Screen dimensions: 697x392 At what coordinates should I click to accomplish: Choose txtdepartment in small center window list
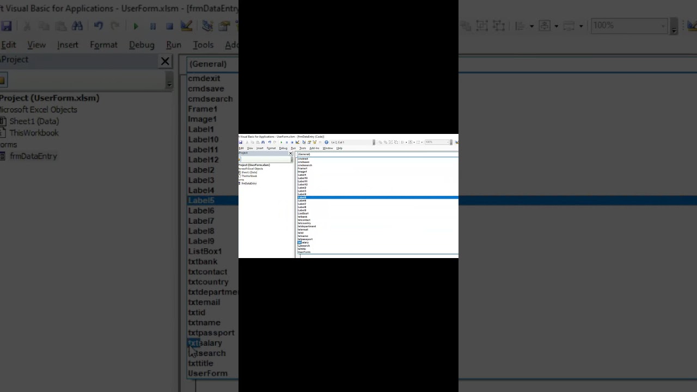tap(307, 226)
